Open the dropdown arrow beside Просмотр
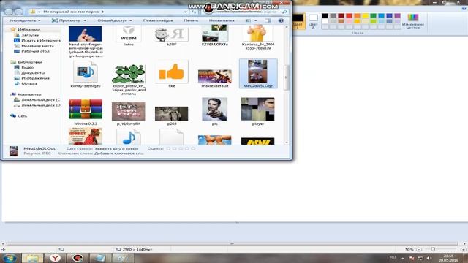 [x=85, y=20]
